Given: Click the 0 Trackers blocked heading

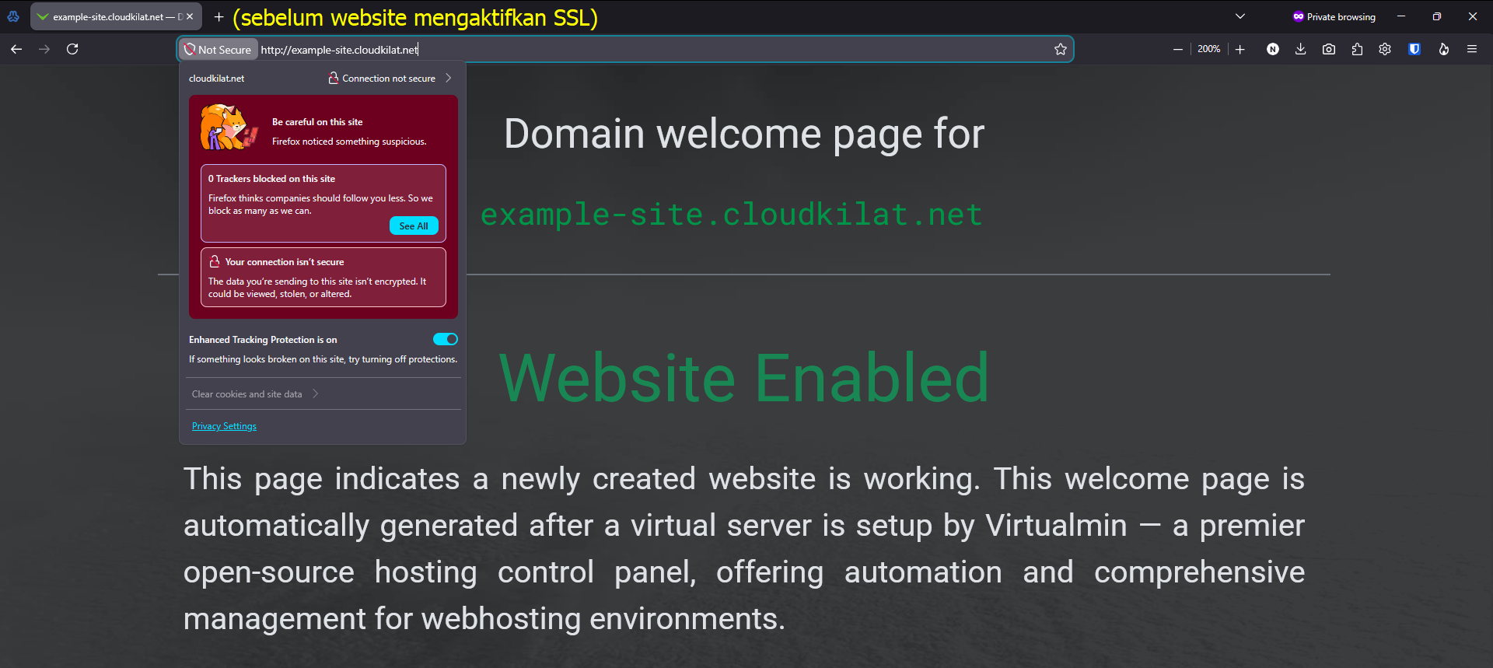Looking at the screenshot, I should [271, 179].
